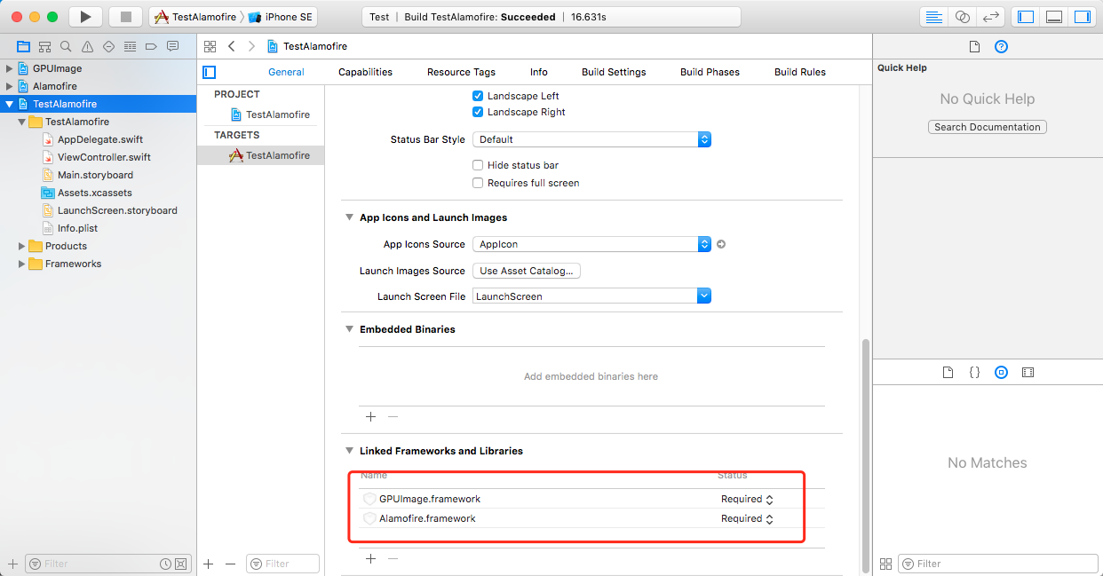Viewport: 1103px width, 576px height.
Task: Hide the navigator panel
Action: click(1026, 17)
